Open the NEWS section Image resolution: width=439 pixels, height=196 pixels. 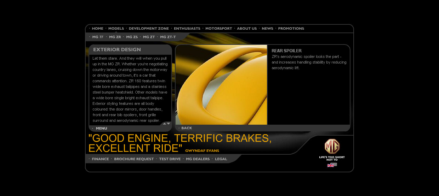pyautogui.click(x=268, y=29)
